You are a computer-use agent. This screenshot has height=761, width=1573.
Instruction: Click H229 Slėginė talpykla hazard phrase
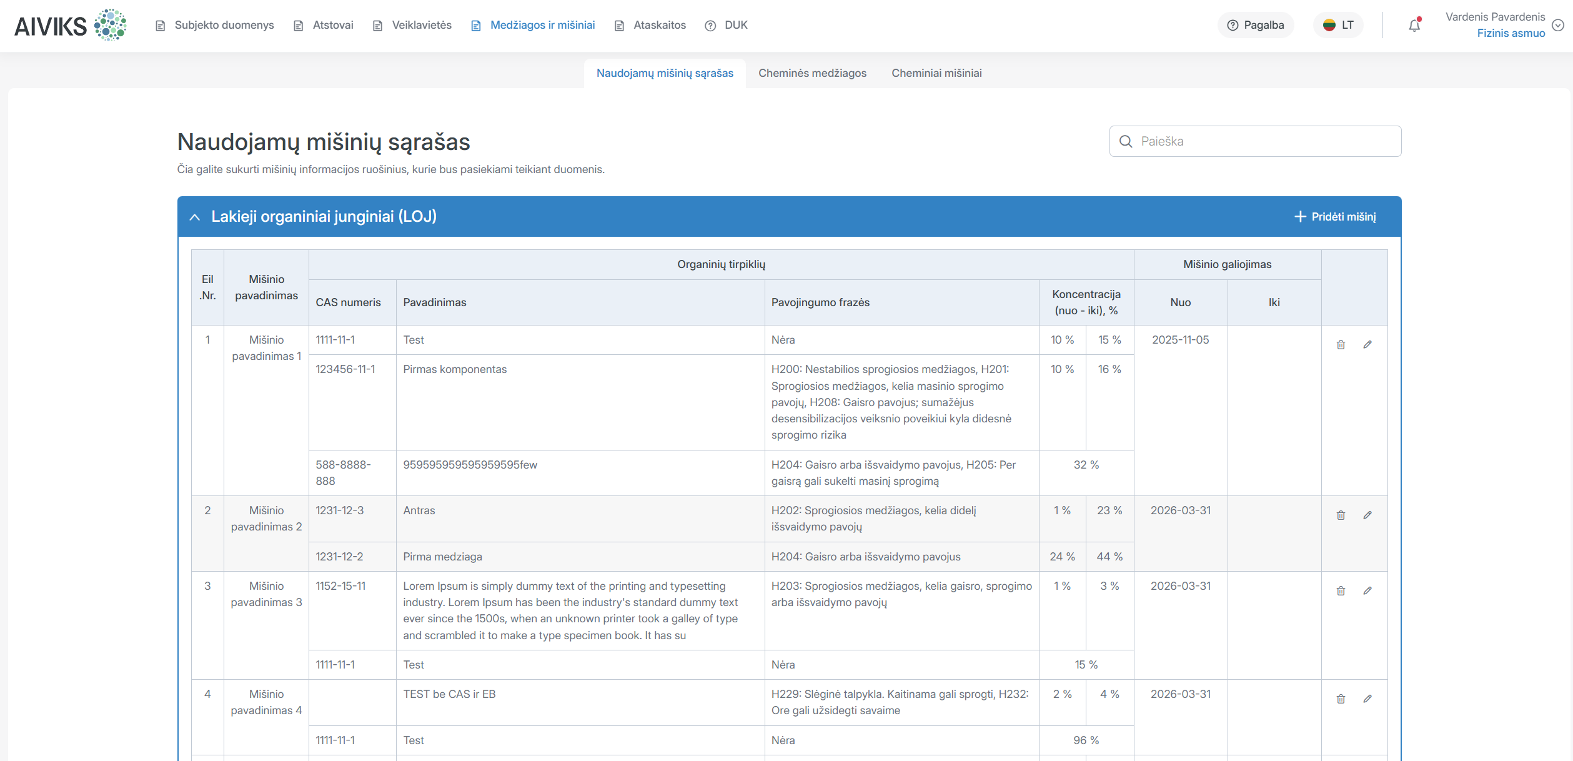901,702
